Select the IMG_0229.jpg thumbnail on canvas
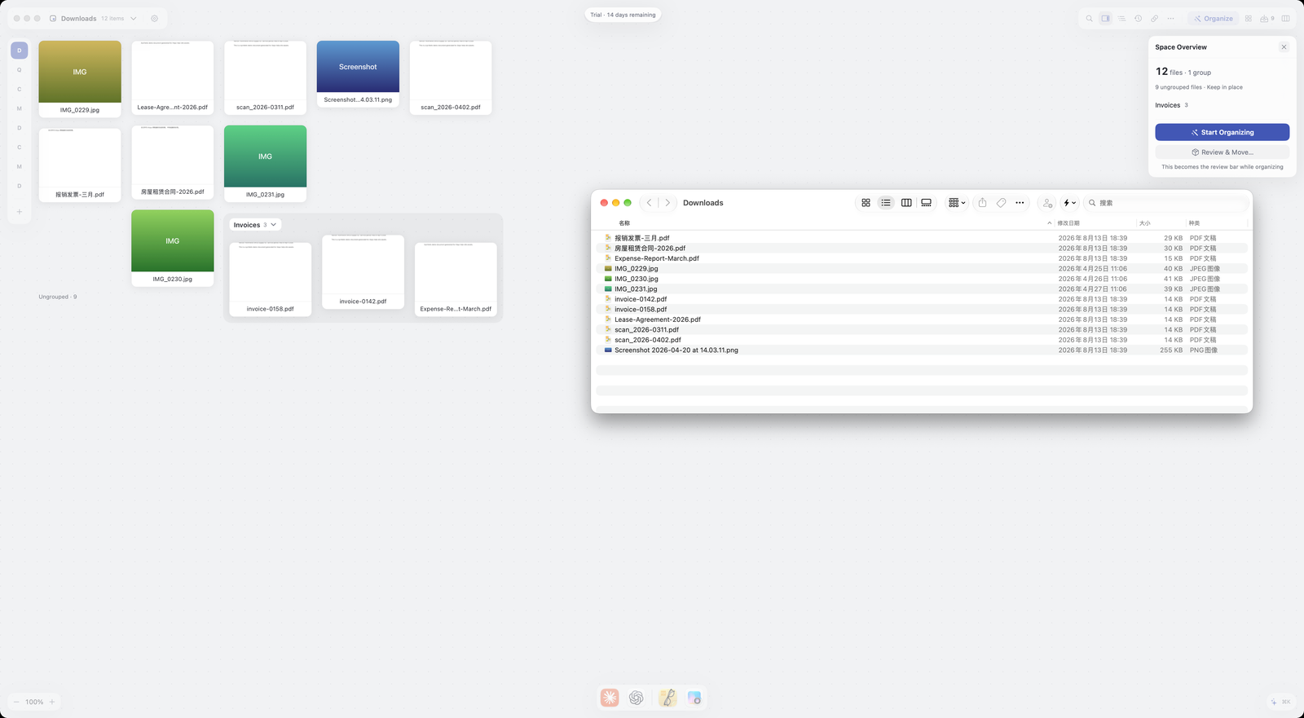Screen dimensions: 1304x718 pos(80,78)
